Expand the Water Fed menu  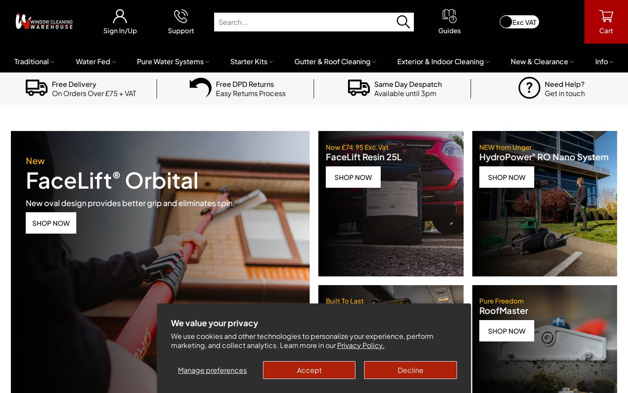pos(96,62)
